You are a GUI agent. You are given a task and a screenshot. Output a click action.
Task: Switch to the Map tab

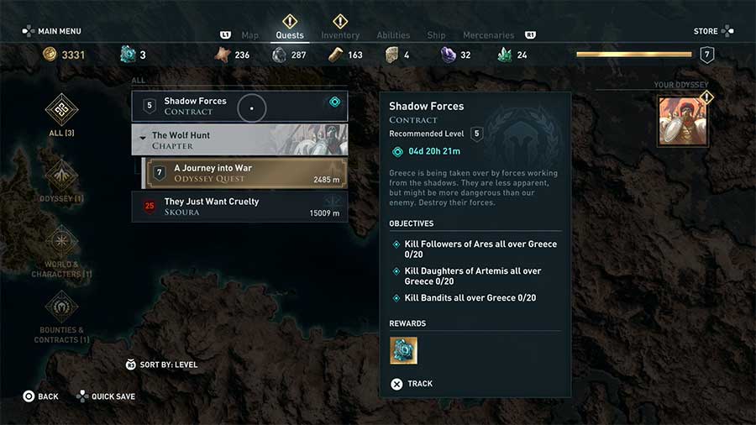pos(249,35)
